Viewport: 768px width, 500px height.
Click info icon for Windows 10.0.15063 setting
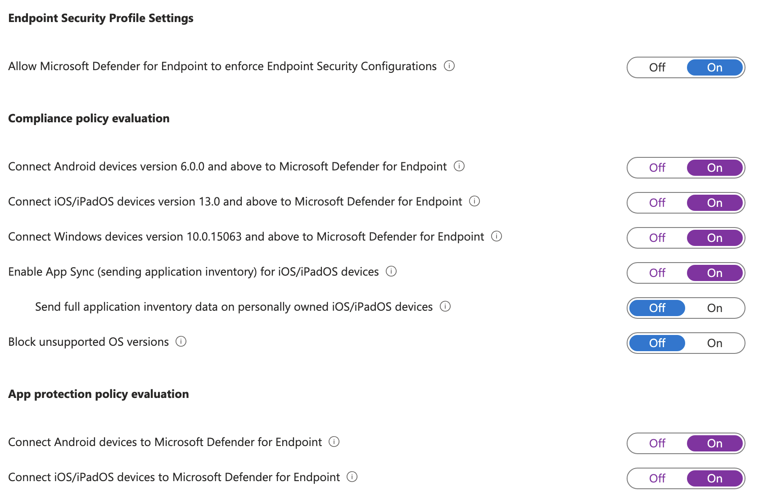pos(497,237)
